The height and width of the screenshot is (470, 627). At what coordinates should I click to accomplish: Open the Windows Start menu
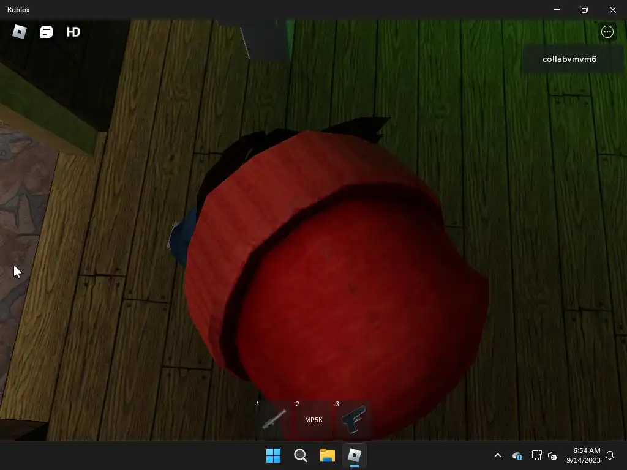pos(274,455)
